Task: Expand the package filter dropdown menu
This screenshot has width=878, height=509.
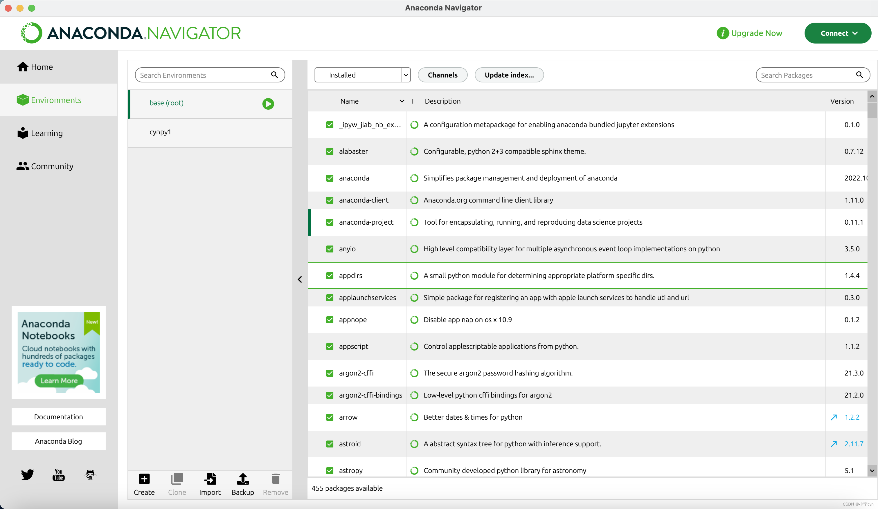Action: click(x=406, y=75)
